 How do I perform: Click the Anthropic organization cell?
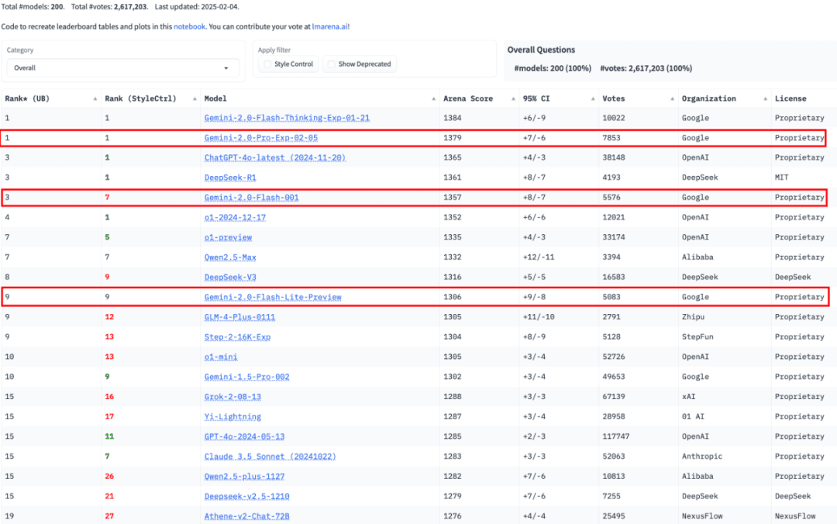[x=702, y=457]
